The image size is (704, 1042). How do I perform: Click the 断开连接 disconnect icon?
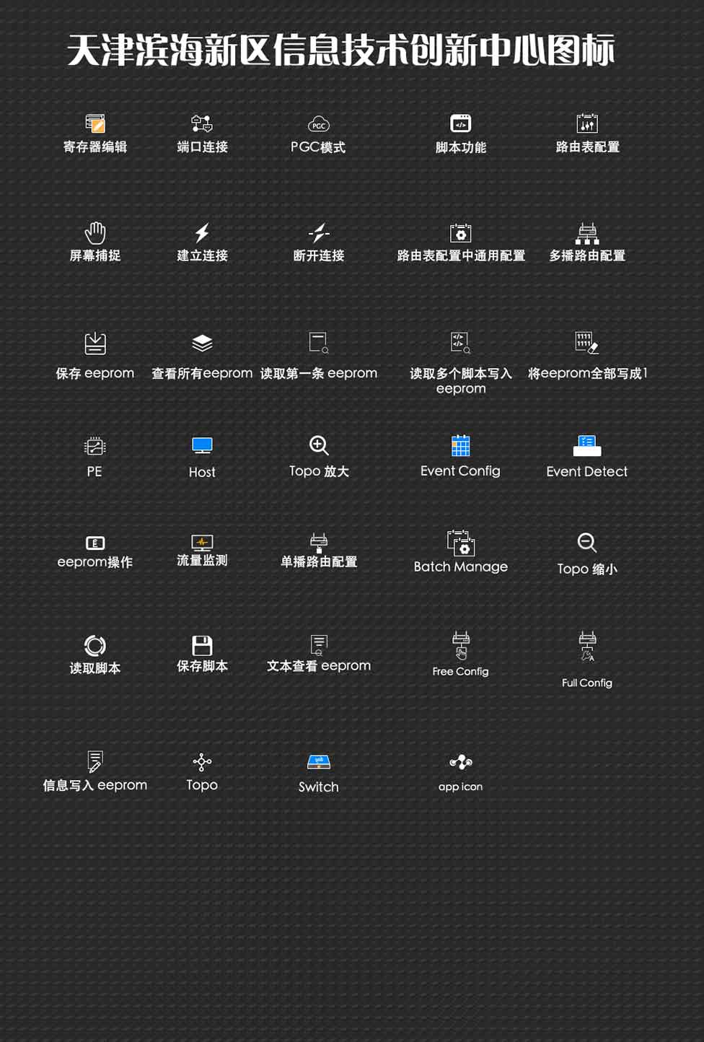click(x=318, y=232)
